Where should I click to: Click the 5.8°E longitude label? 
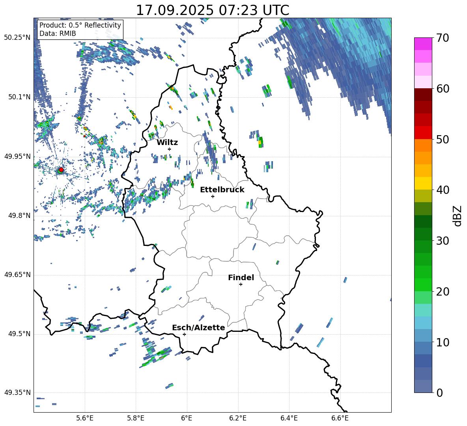click(136, 419)
